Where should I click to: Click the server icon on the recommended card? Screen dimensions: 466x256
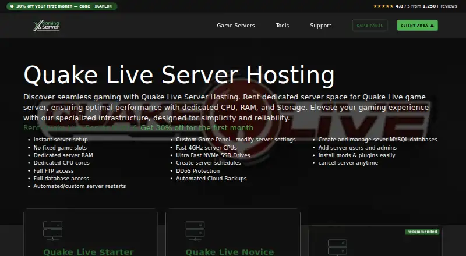coord(337,247)
